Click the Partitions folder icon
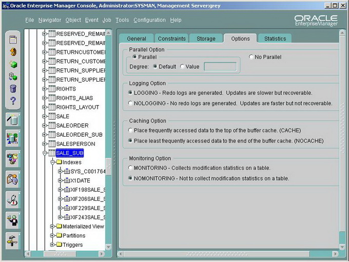Image resolution: width=349 pixels, height=262 pixels. 59,235
